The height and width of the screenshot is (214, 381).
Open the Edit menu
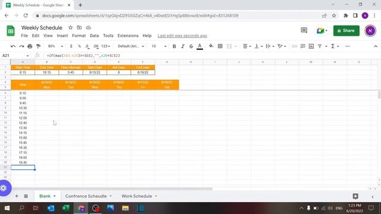click(x=36, y=36)
